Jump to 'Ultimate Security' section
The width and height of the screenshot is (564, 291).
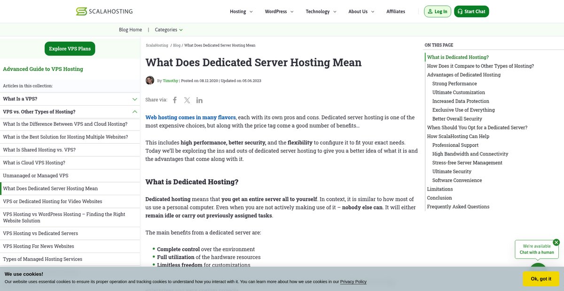[x=452, y=171]
